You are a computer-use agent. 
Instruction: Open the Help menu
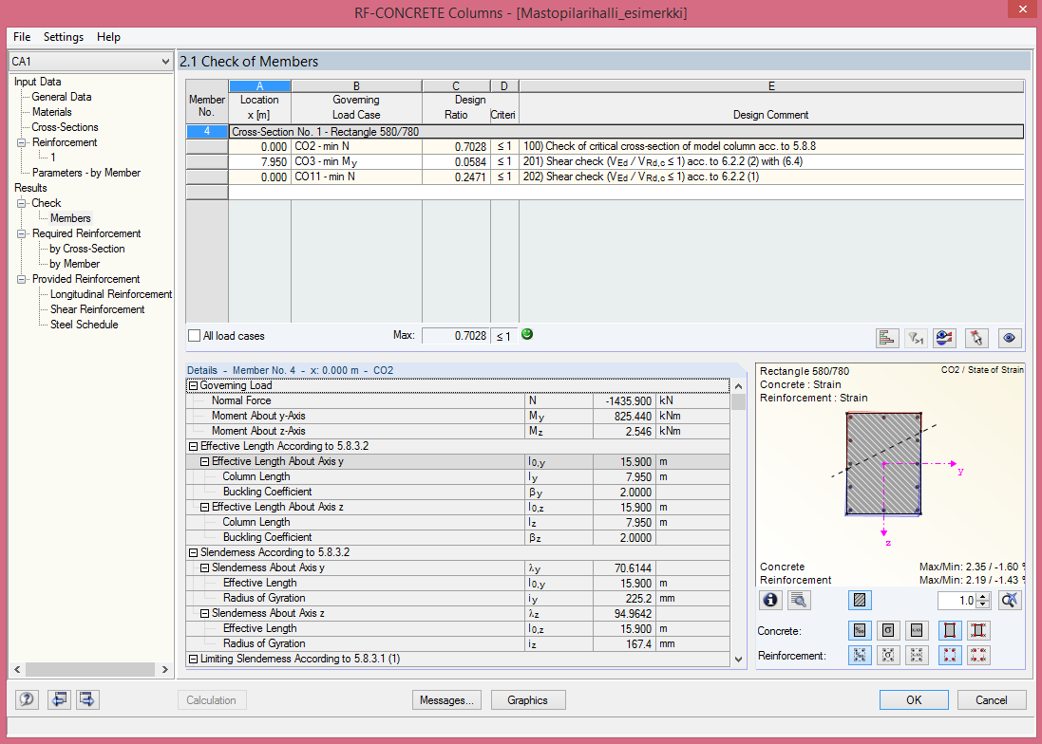point(108,36)
